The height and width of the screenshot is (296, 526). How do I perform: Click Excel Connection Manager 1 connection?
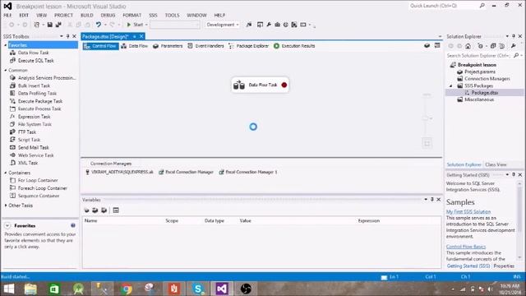[248, 172]
